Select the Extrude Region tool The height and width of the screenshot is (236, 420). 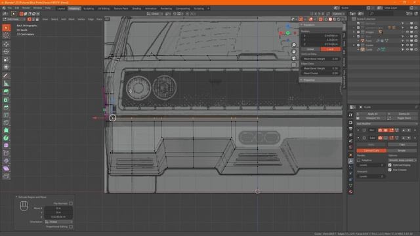tap(6, 92)
